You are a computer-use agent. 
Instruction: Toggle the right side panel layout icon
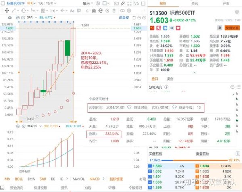coord(143,3)
